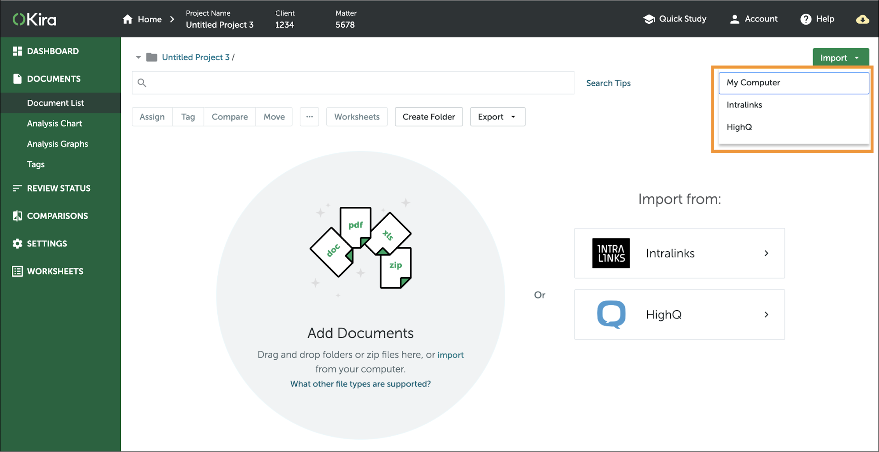Click the Create Folder button
Image resolution: width=879 pixels, height=452 pixels.
coord(429,117)
